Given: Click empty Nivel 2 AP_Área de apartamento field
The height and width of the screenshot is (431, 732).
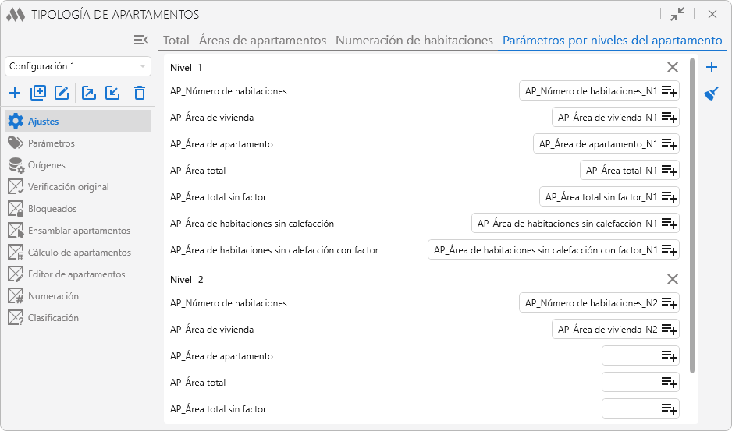Looking at the screenshot, I should (630, 356).
